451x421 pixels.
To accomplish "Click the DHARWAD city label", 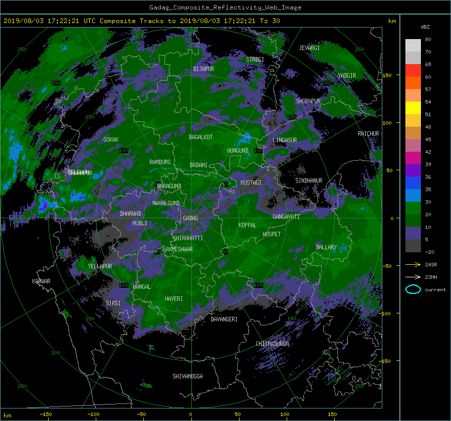I will coord(130,214).
